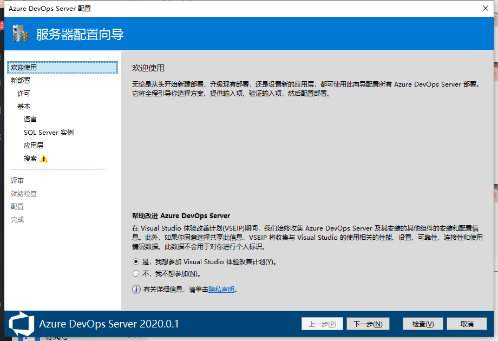Viewport: 498px width, 341px height.
Task: Click the 下一步(N) button
Action: point(368,323)
